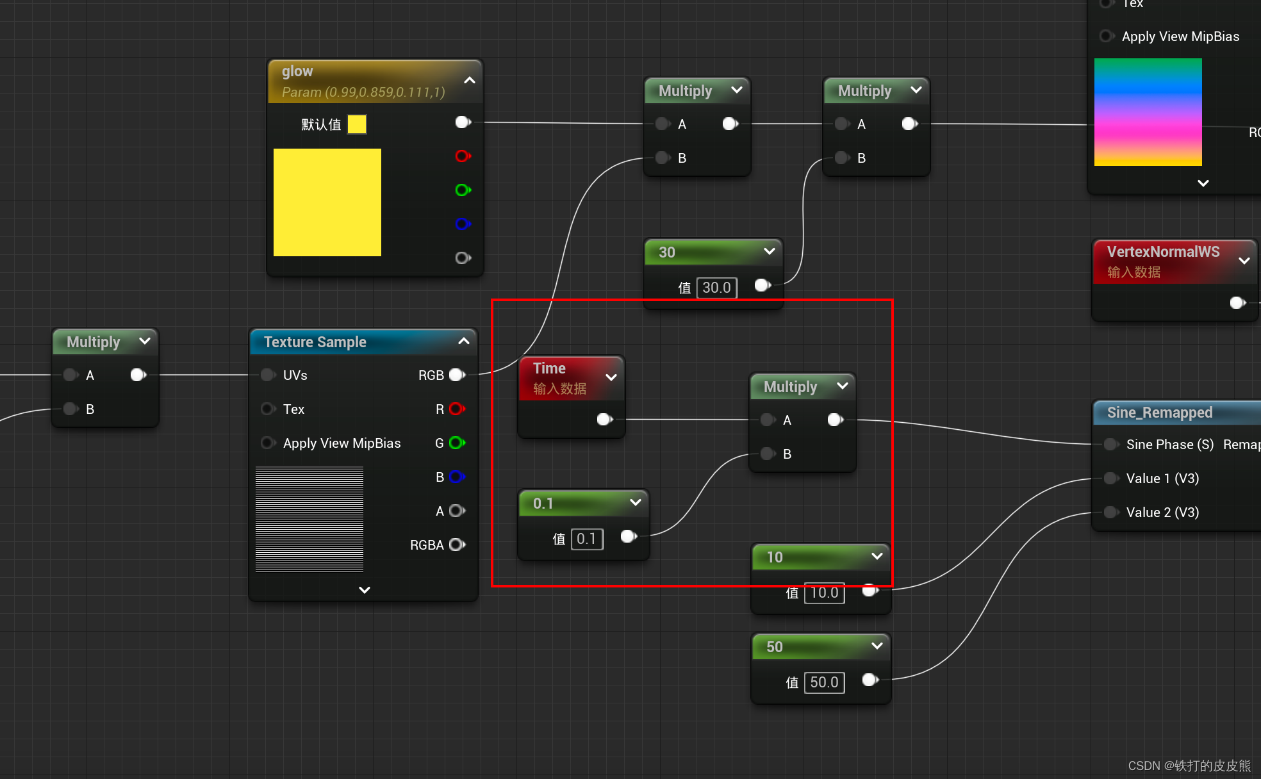Click the Time node output pin
1261x779 pixels.
click(x=604, y=420)
